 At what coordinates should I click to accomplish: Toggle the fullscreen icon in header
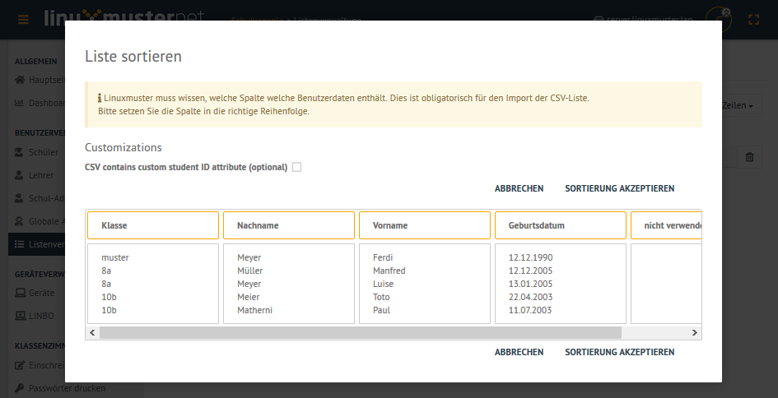point(753,20)
